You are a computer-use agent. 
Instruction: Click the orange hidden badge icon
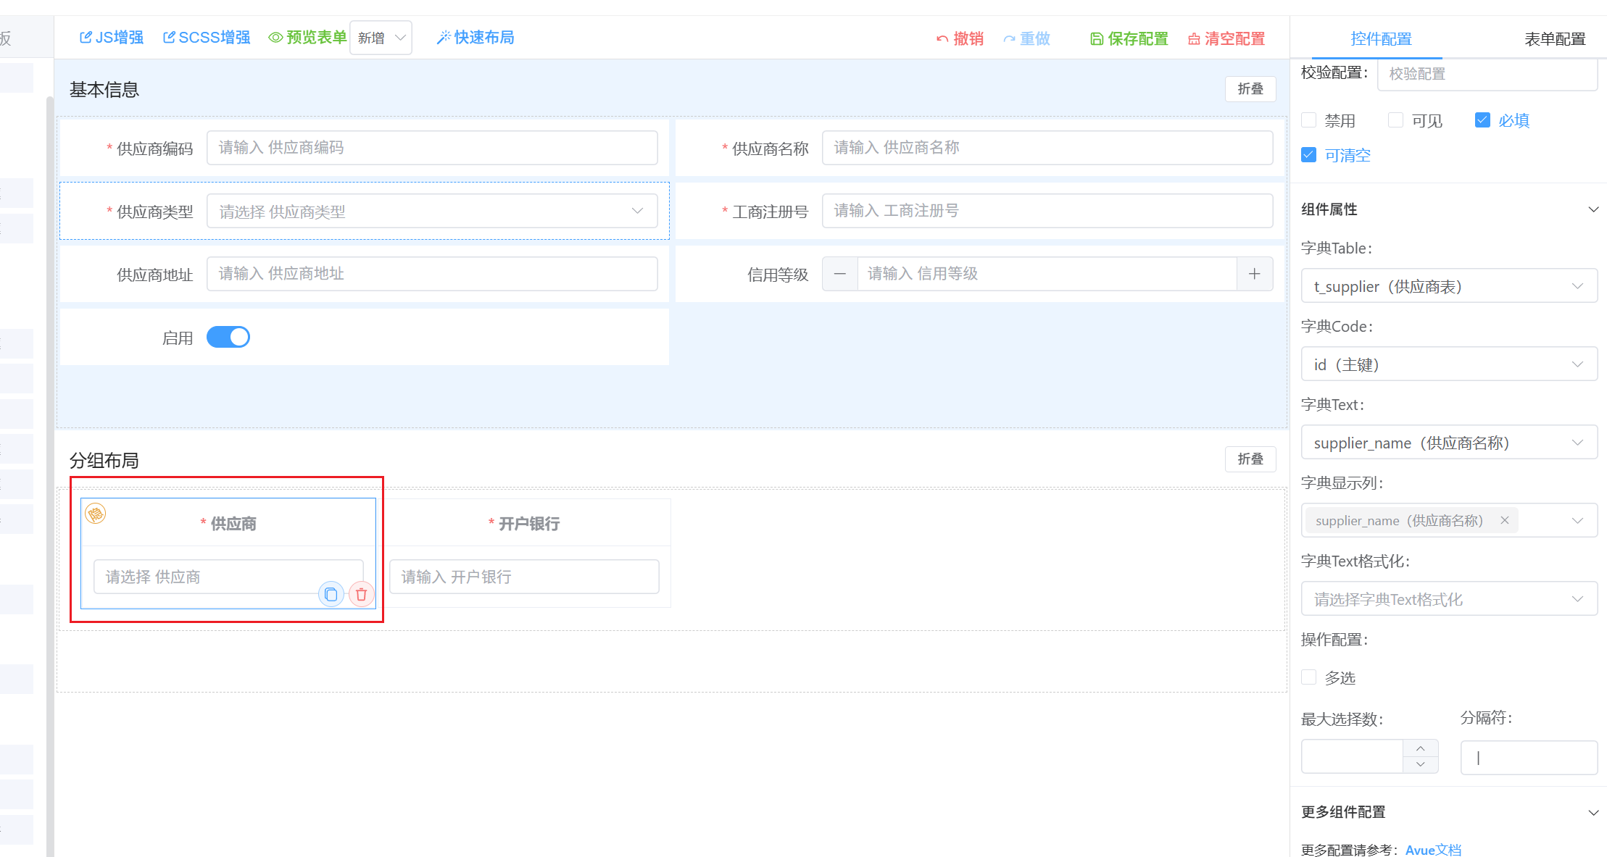click(x=96, y=514)
